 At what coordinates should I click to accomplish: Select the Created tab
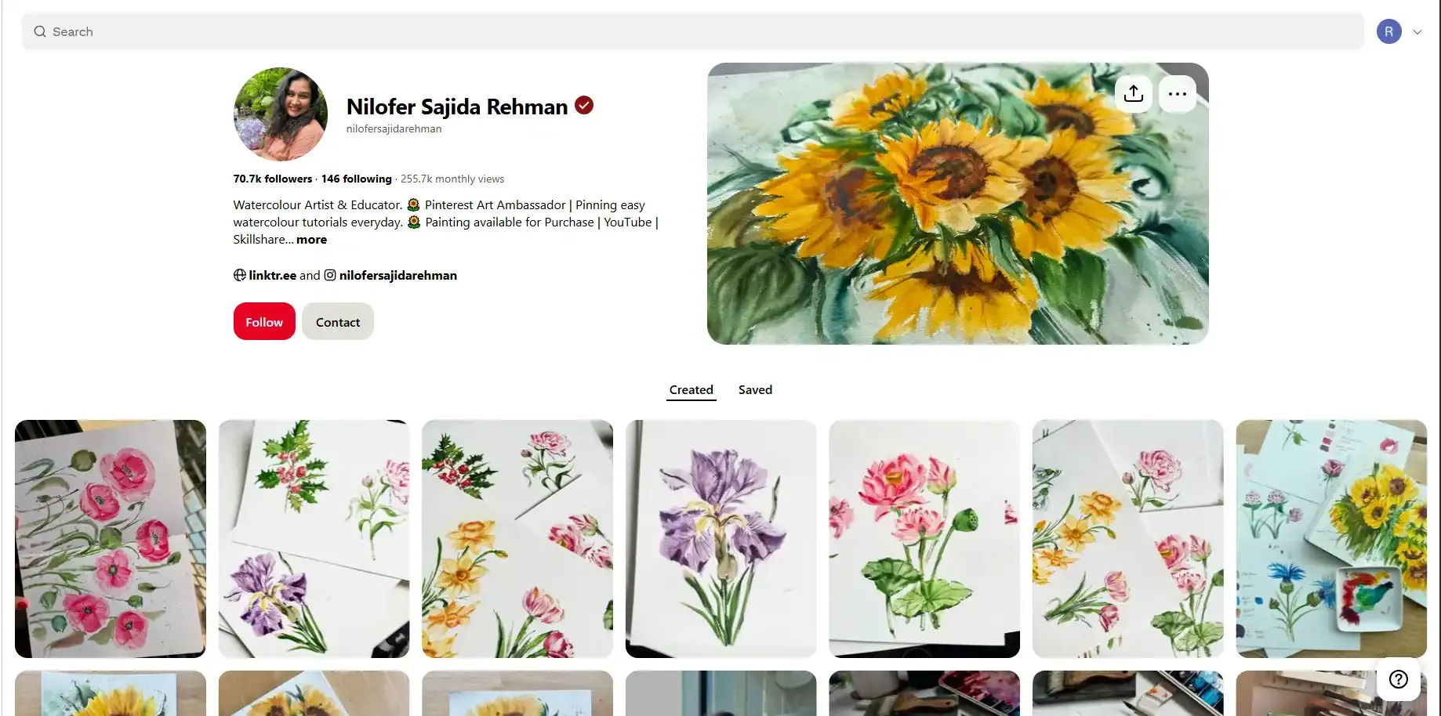pyautogui.click(x=691, y=389)
